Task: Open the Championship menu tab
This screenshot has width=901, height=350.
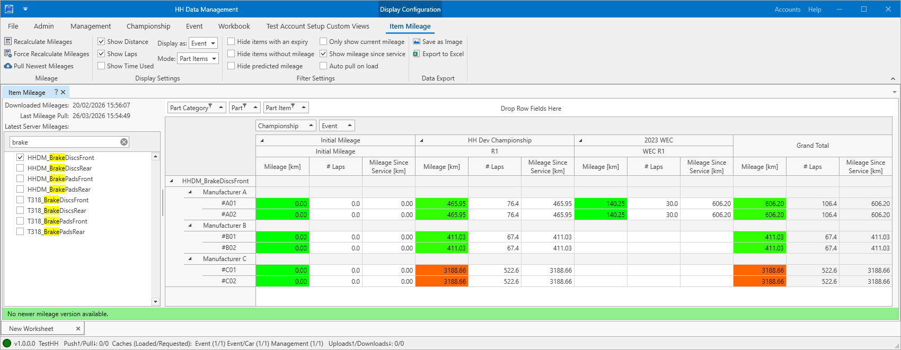Action: click(x=148, y=26)
